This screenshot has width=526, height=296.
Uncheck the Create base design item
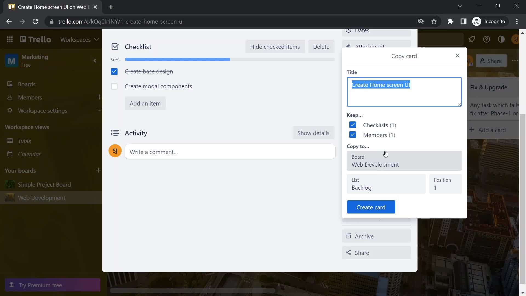click(114, 72)
